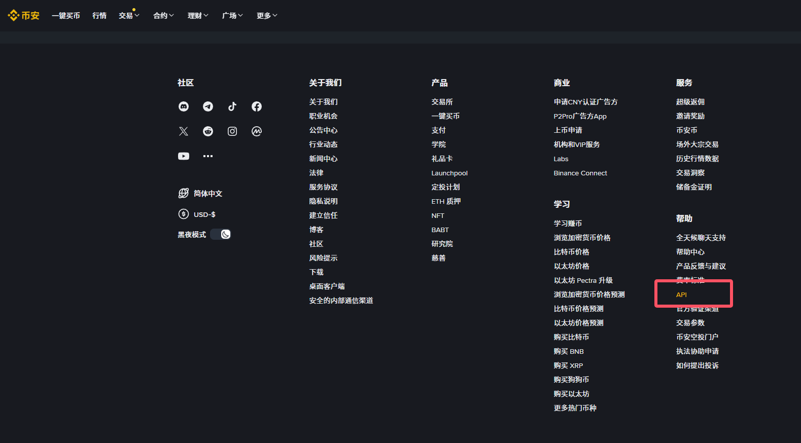Expand the 更多 dropdown in navbar
Screen dimensions: 801x443
(x=267, y=16)
